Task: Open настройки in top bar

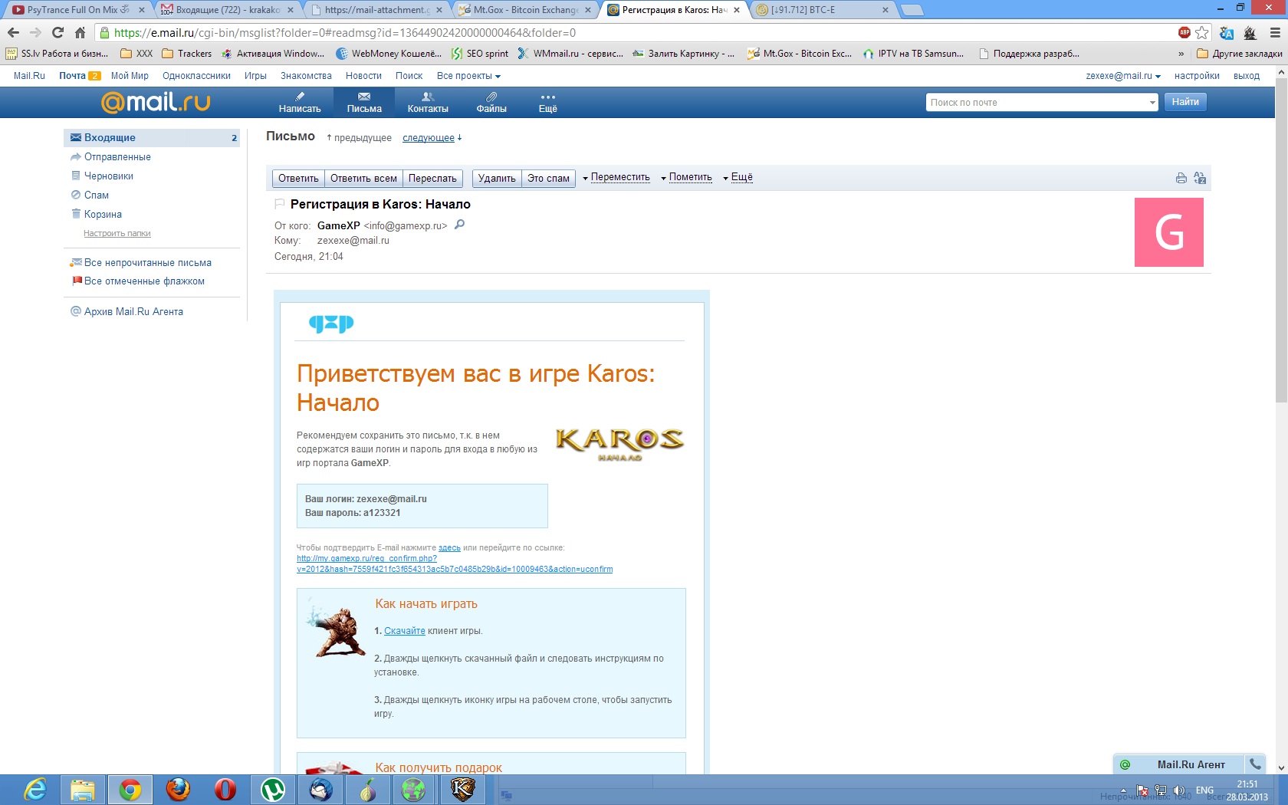Action: point(1197,76)
